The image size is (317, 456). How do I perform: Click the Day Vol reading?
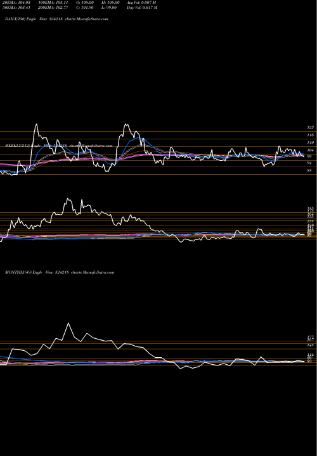pos(142,8)
